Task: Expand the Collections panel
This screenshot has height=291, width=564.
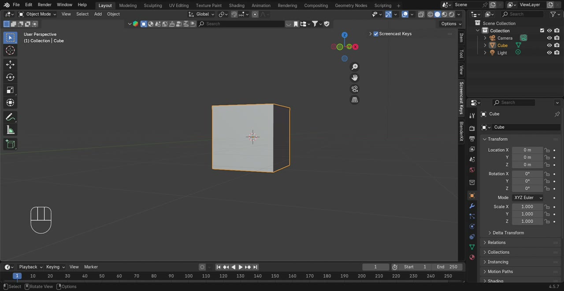Action: [498, 252]
